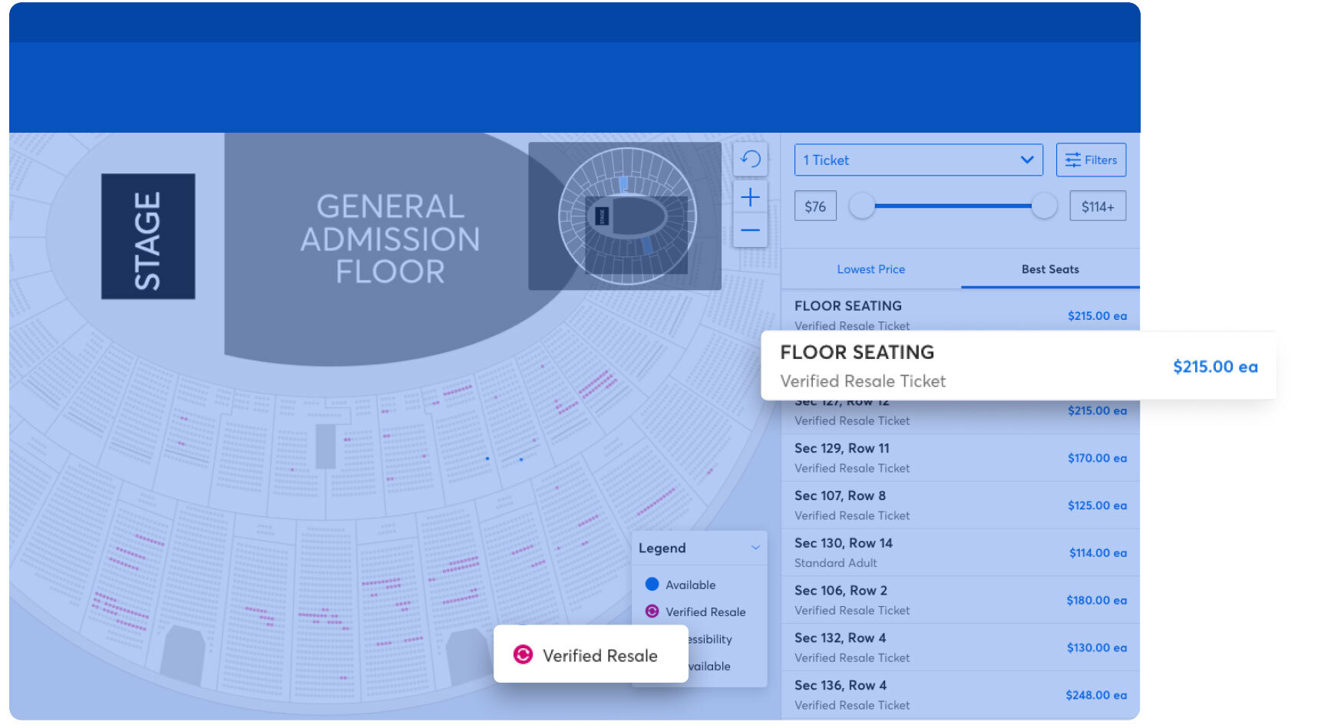Open the 1 Ticket quantity dropdown

918,160
